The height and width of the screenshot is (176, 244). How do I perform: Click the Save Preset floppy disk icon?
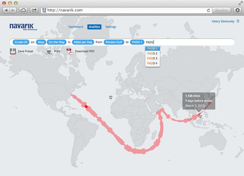(13, 51)
